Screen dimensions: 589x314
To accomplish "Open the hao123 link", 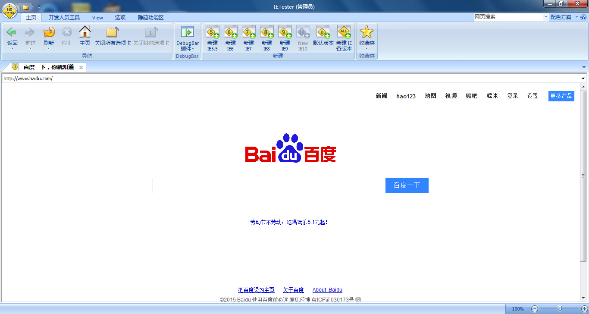I will [x=406, y=96].
